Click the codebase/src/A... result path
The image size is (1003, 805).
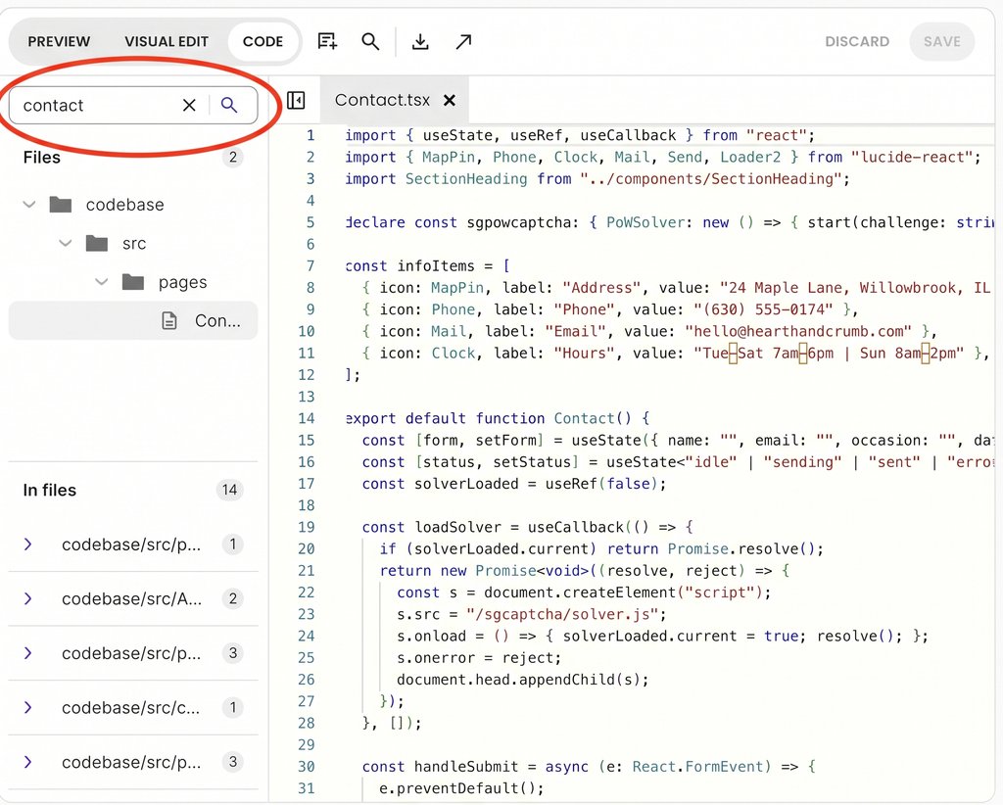132,599
